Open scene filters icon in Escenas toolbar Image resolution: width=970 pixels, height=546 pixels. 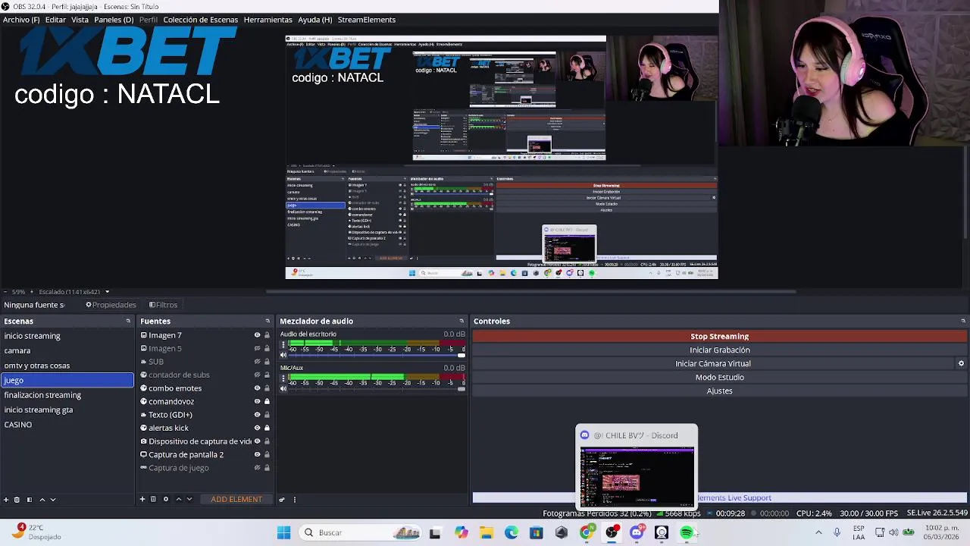click(30, 499)
